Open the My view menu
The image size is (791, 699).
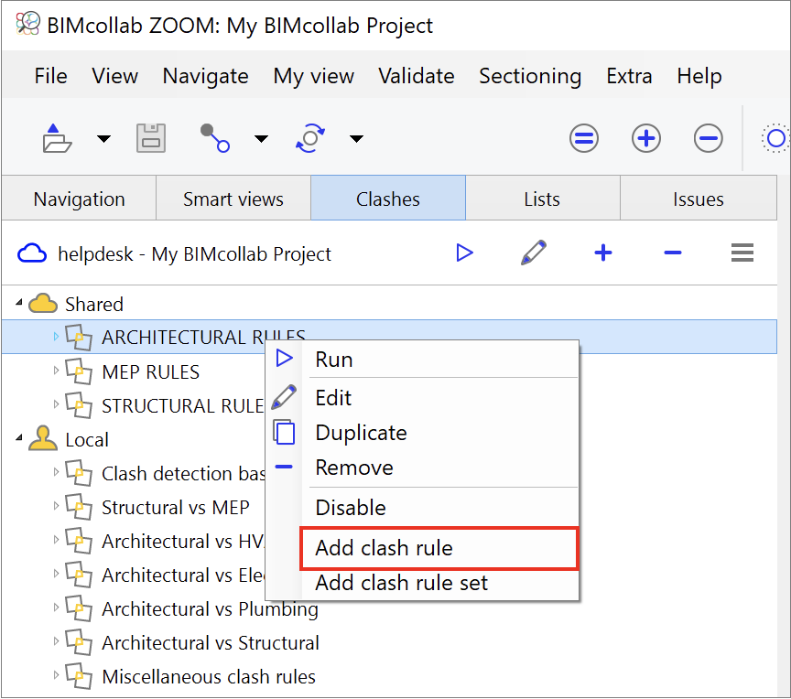[x=314, y=76]
